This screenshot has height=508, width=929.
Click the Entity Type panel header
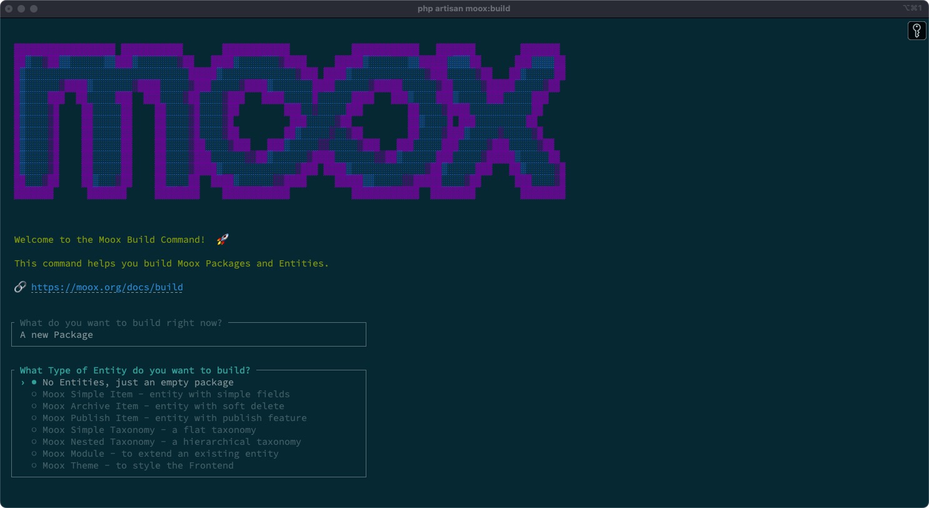(134, 370)
